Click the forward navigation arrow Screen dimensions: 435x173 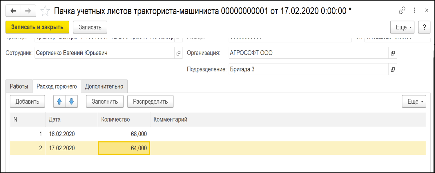pyautogui.click(x=28, y=11)
